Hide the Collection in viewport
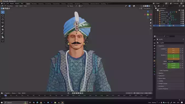 [x=181, y=10]
